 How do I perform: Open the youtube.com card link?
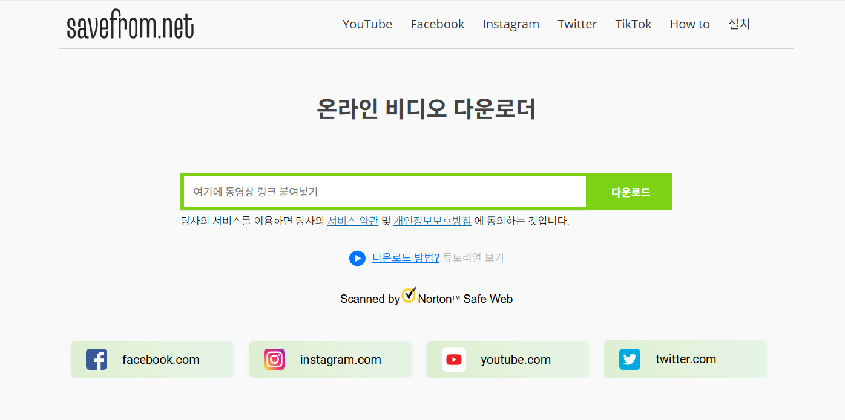[x=508, y=360]
